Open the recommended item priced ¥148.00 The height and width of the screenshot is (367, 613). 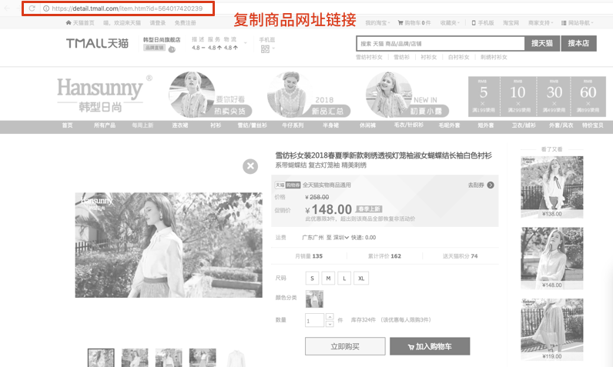pos(551,258)
